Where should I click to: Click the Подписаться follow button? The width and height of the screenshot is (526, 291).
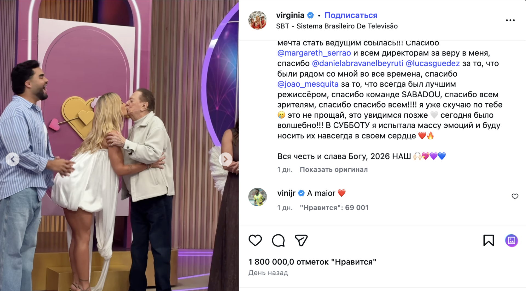[351, 15]
